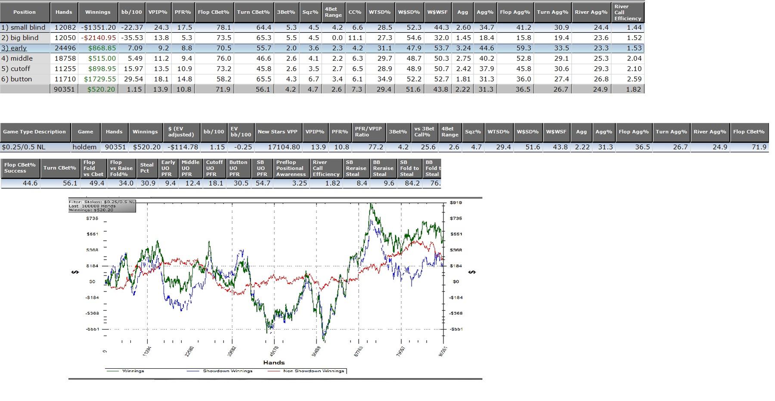Sort by the Position column header

(25, 12)
